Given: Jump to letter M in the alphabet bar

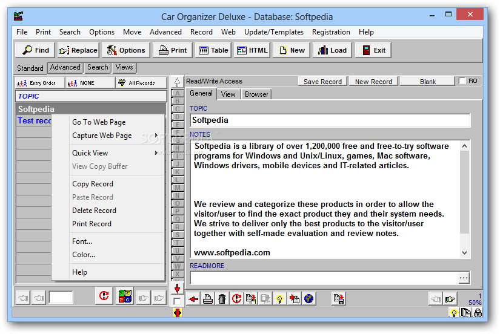Looking at the screenshot, I should pyautogui.click(x=178, y=188).
